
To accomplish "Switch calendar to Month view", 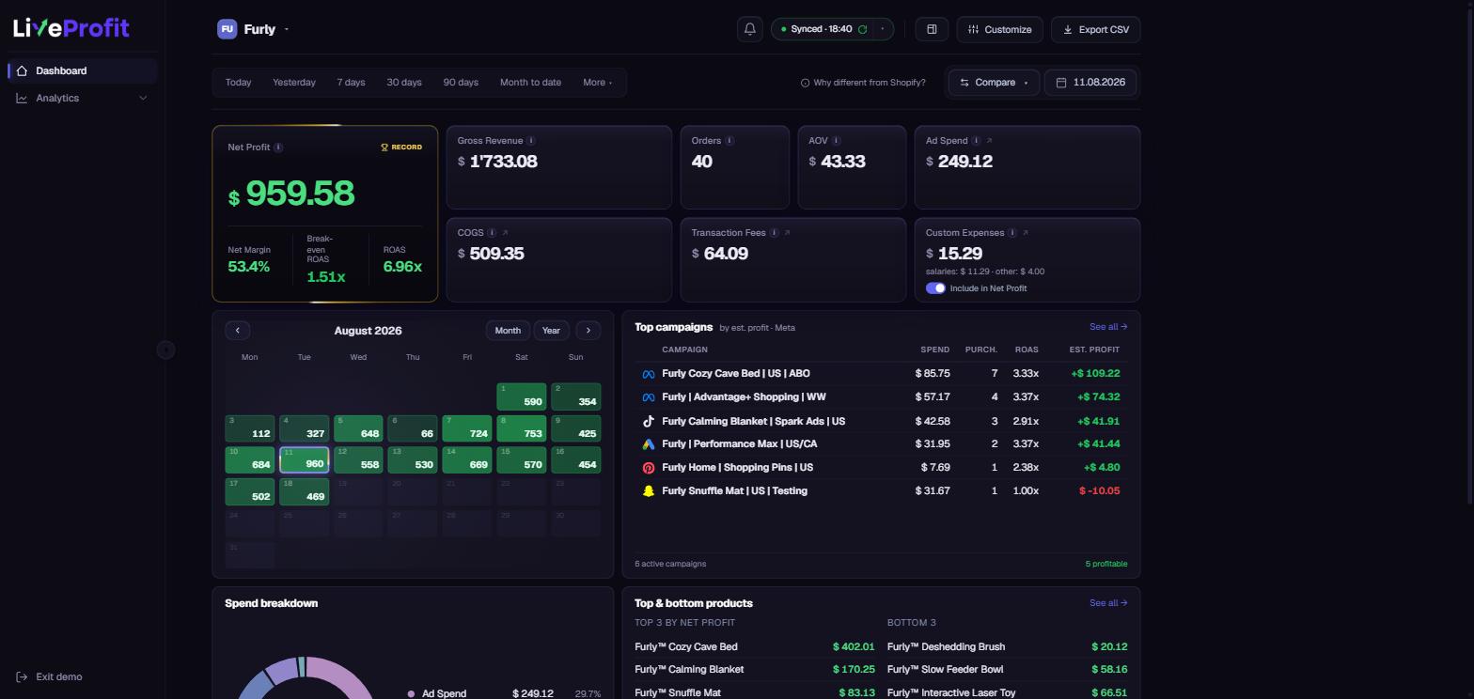I will [x=508, y=330].
